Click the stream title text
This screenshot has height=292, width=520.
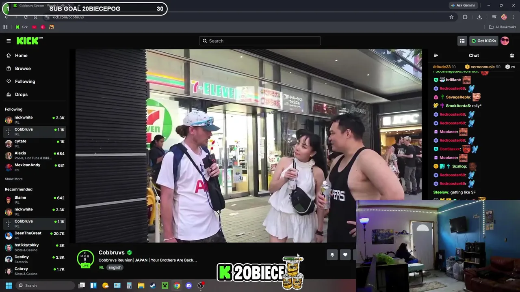(147, 260)
